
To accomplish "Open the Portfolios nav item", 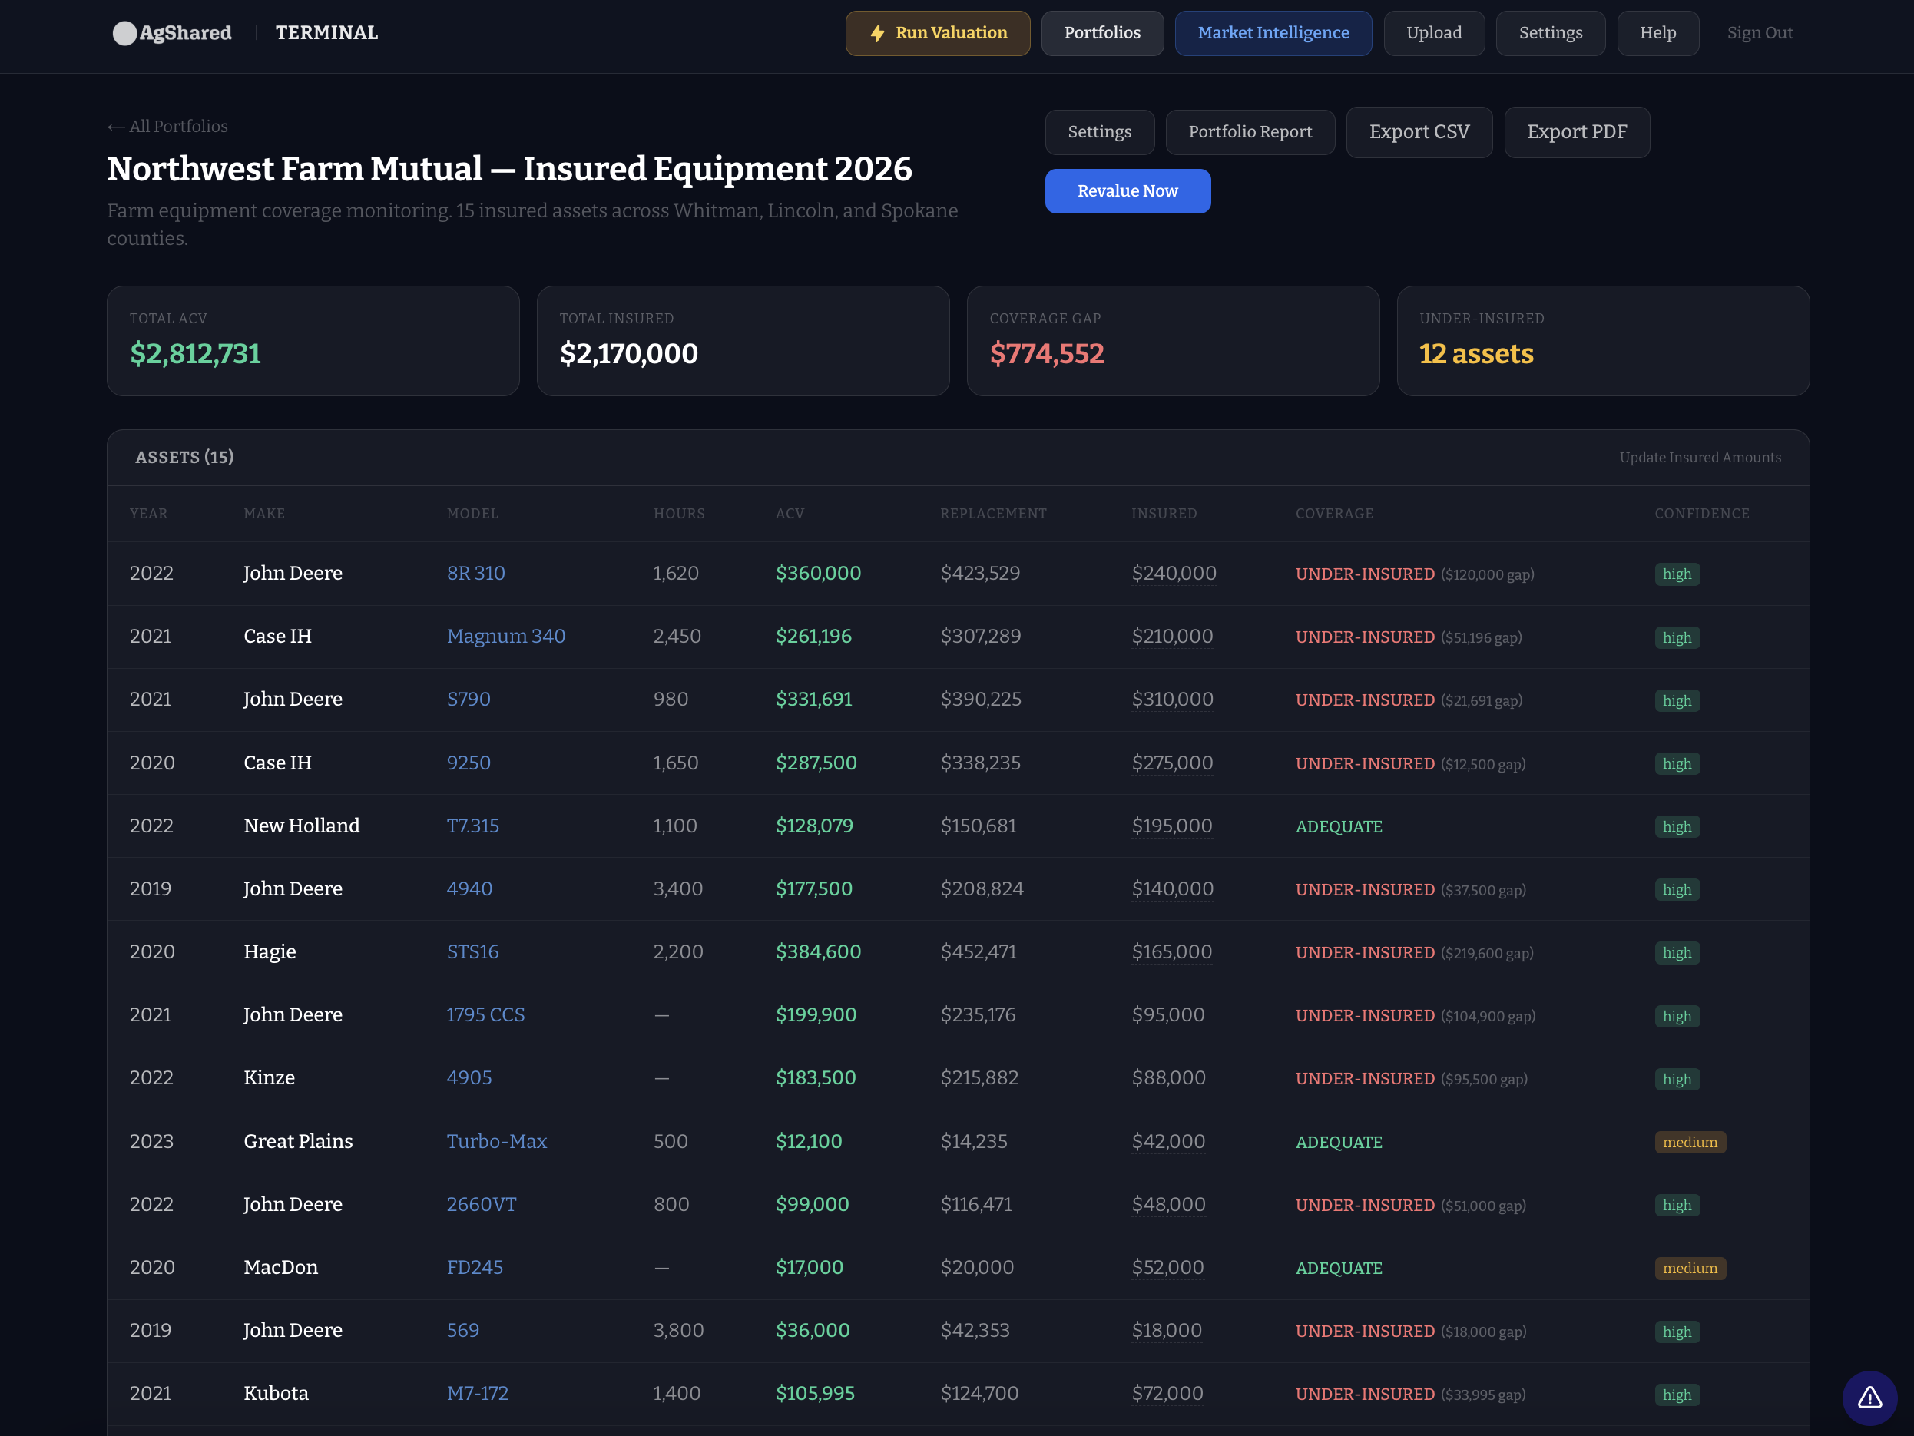I will [1101, 33].
